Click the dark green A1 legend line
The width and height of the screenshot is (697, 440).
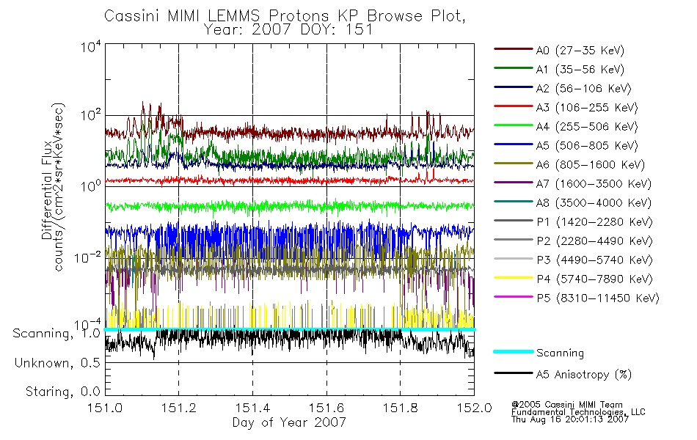pyautogui.click(x=513, y=68)
